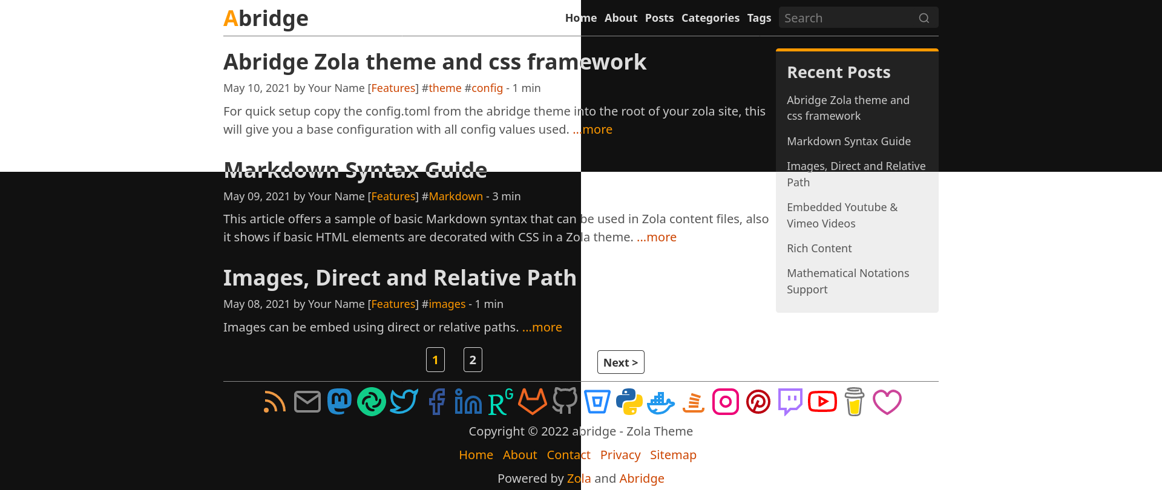Open the Tags menu item

click(759, 18)
